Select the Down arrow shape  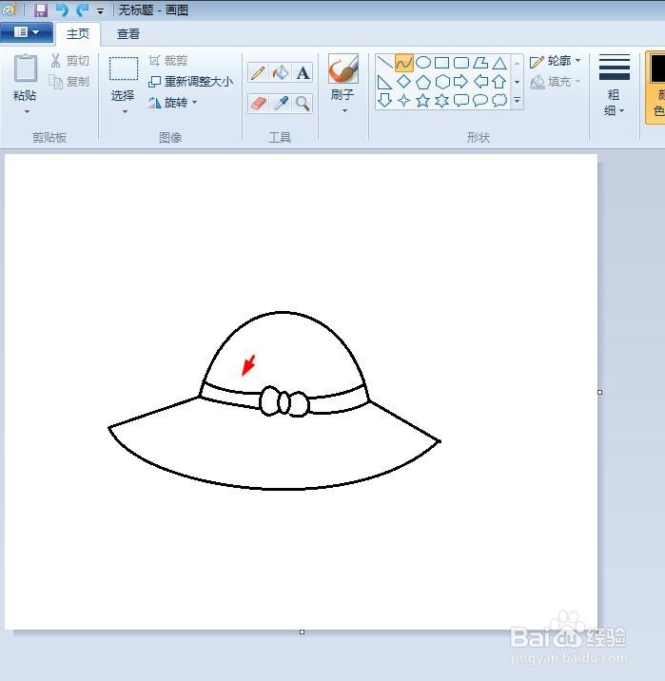coord(385,100)
